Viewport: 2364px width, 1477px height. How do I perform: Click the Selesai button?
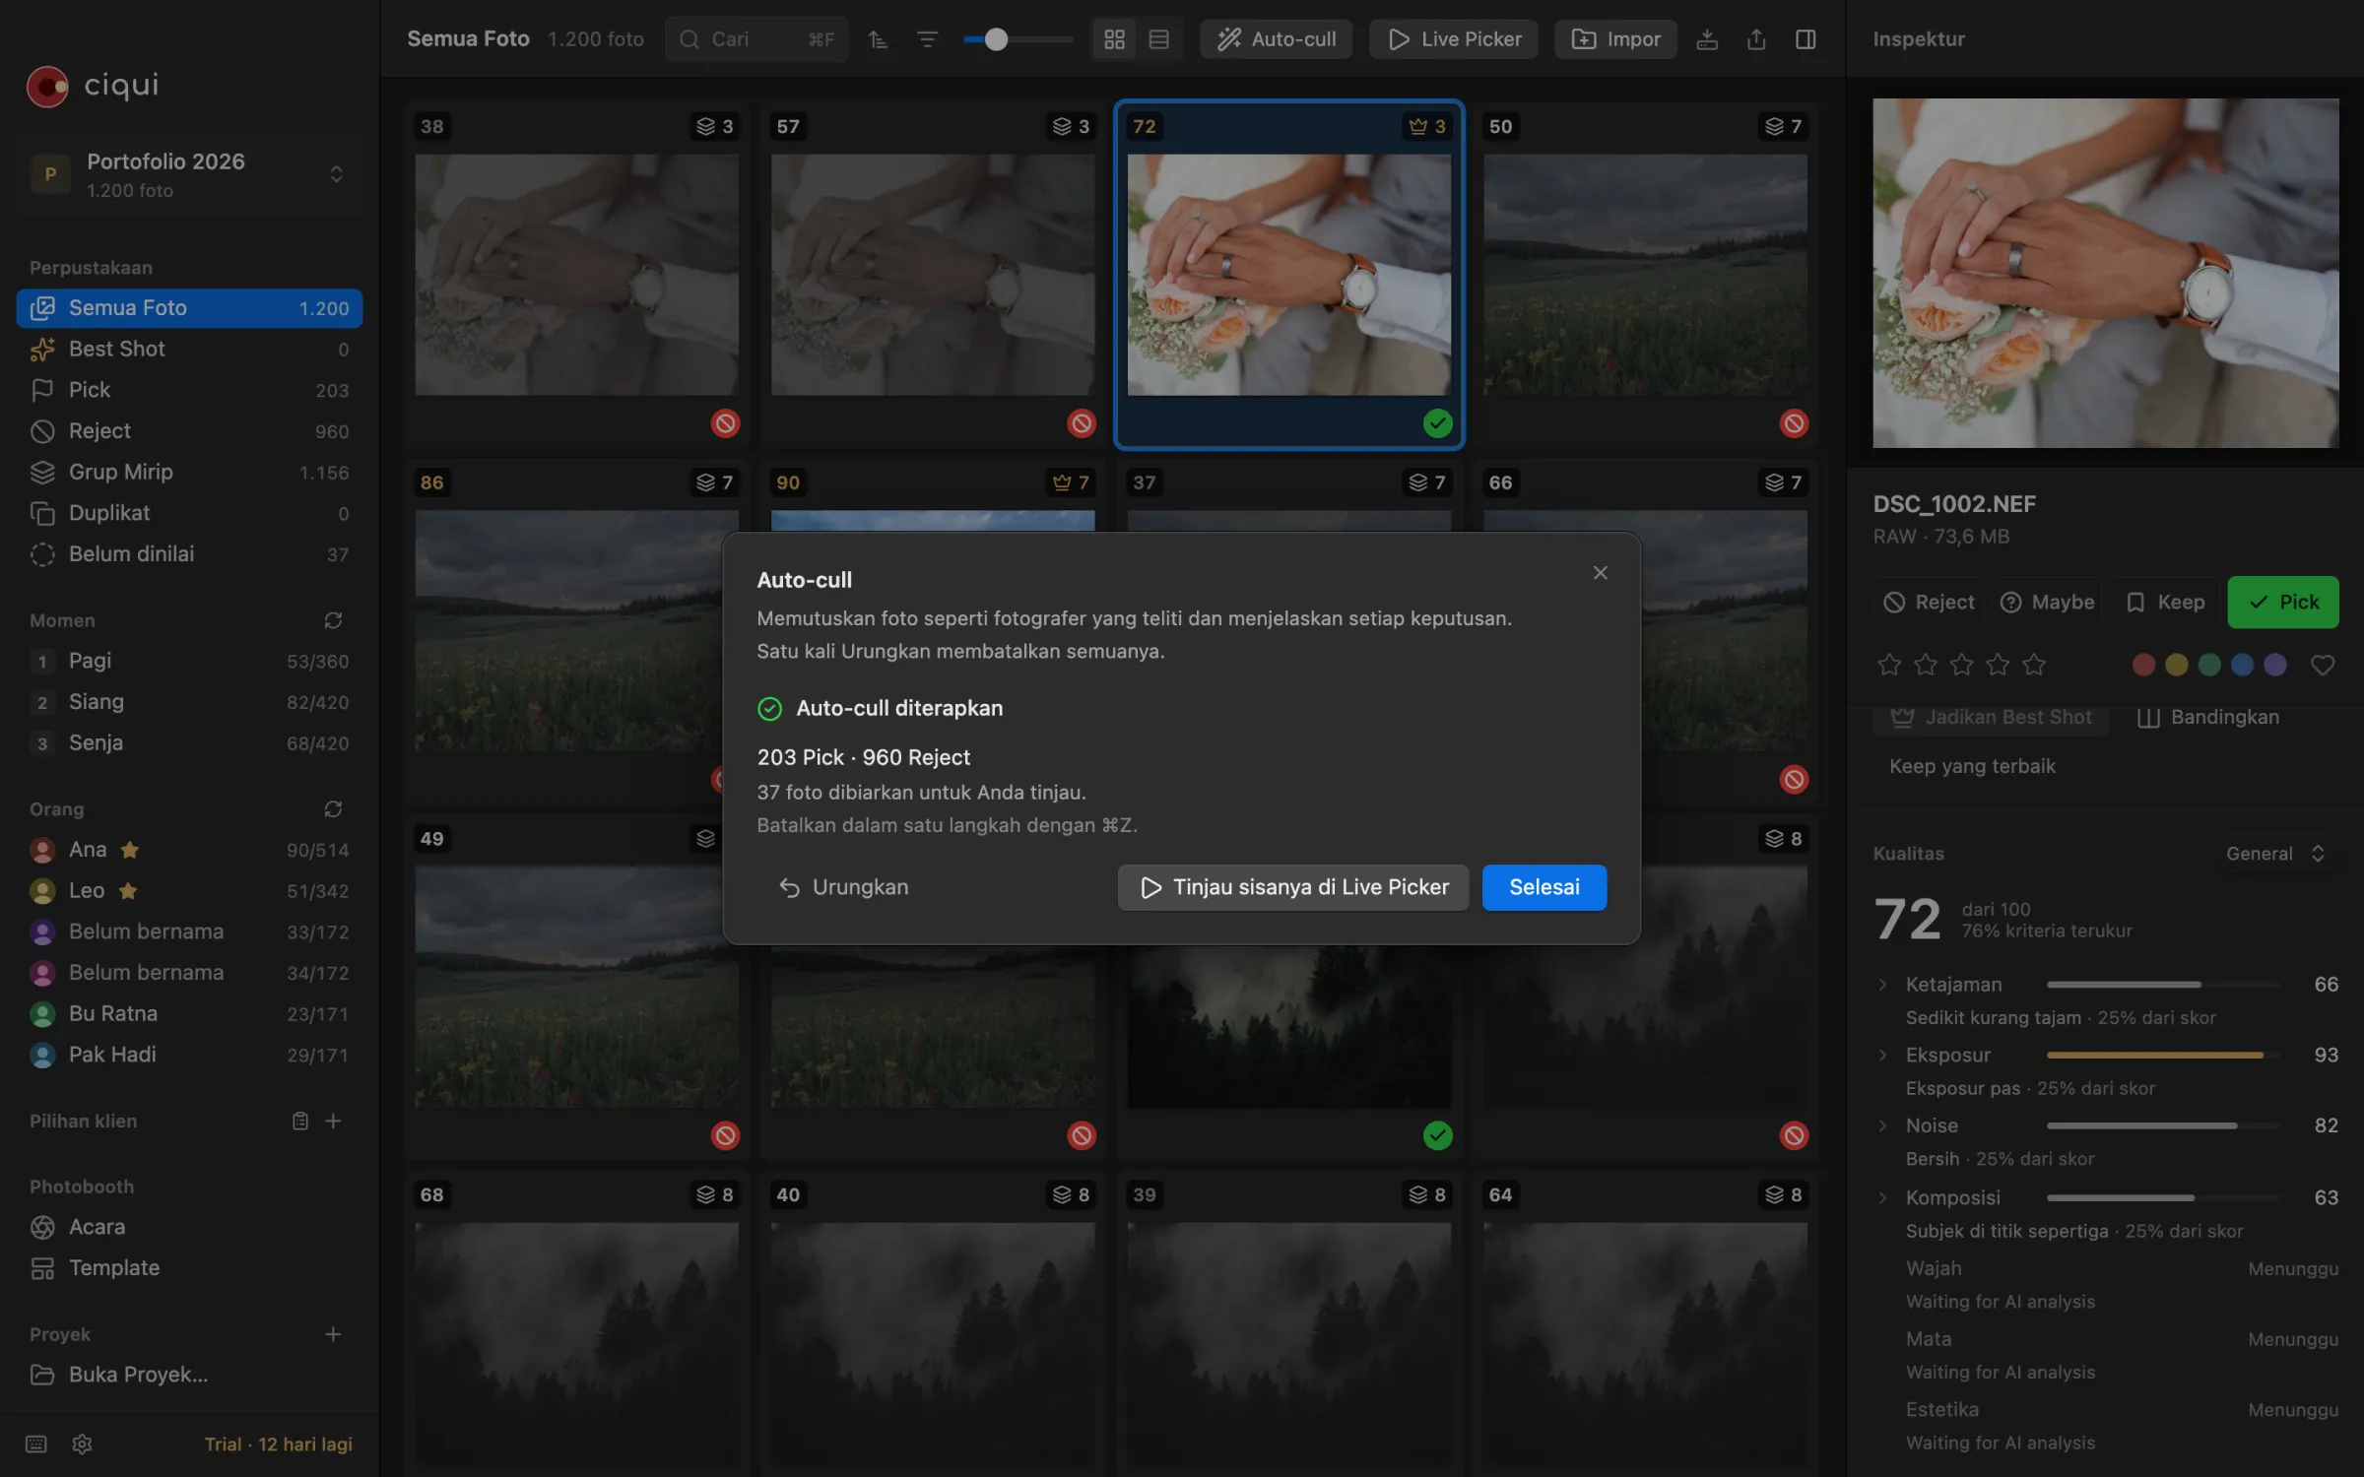pos(1543,887)
